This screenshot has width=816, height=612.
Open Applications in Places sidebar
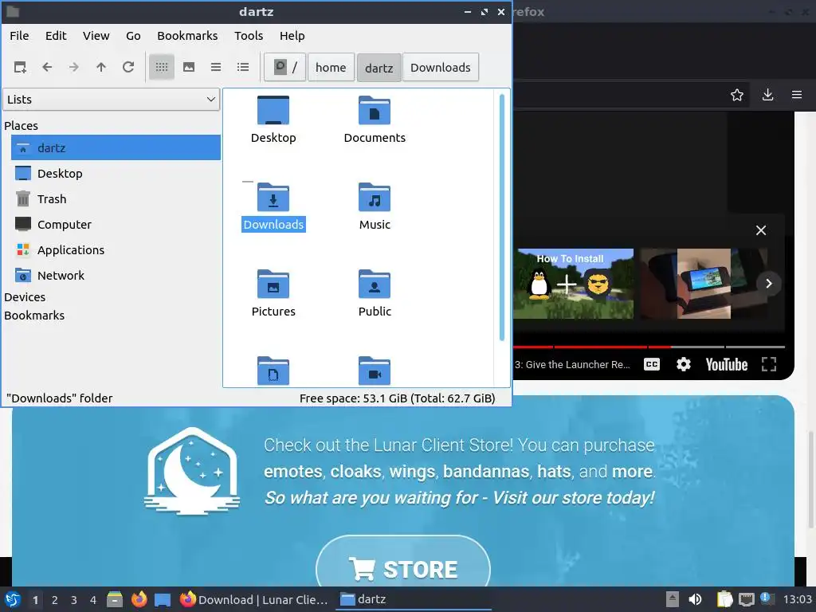(x=116, y=249)
